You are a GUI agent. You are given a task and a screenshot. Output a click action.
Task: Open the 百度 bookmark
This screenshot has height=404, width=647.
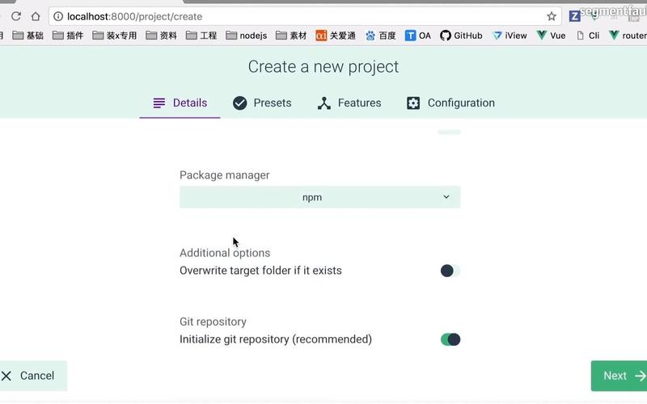point(380,36)
